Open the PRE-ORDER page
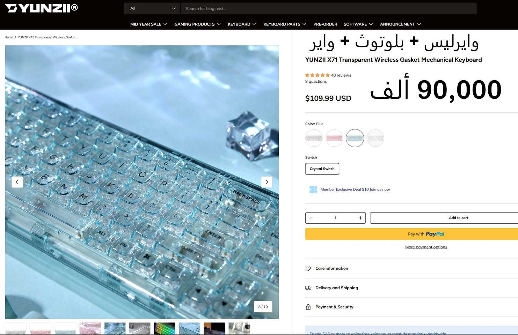 point(325,24)
